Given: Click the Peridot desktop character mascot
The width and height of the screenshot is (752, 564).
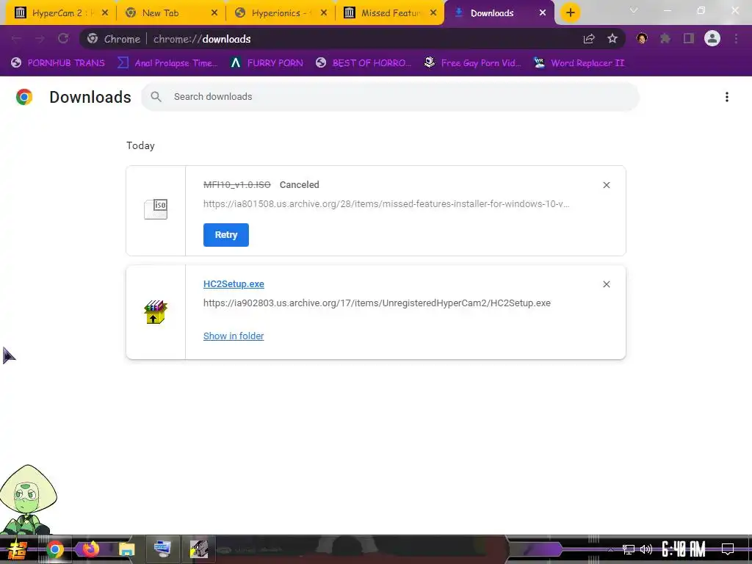Looking at the screenshot, I should point(29,499).
